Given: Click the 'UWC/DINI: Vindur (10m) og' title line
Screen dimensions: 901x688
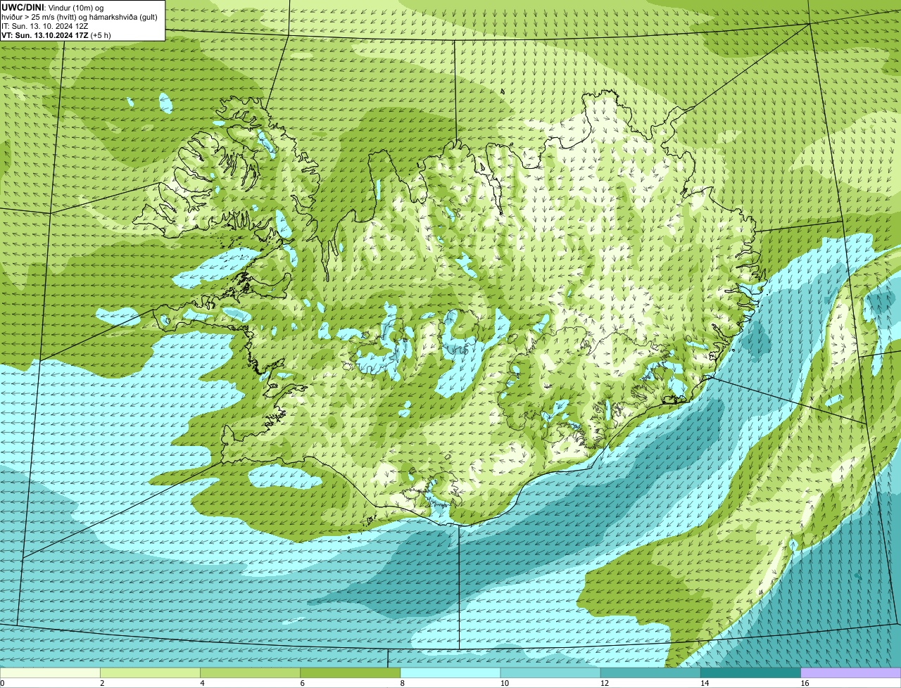Looking at the screenshot, I should (53, 6).
